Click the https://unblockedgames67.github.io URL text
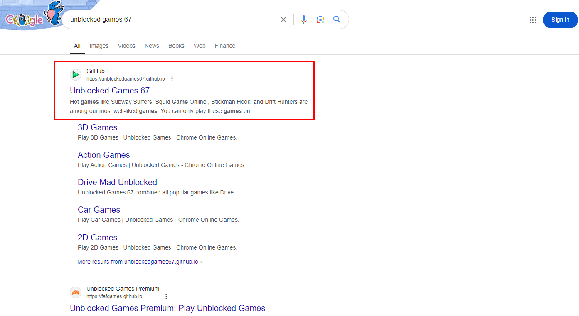Screen dimensions: 579x316 pos(126,79)
